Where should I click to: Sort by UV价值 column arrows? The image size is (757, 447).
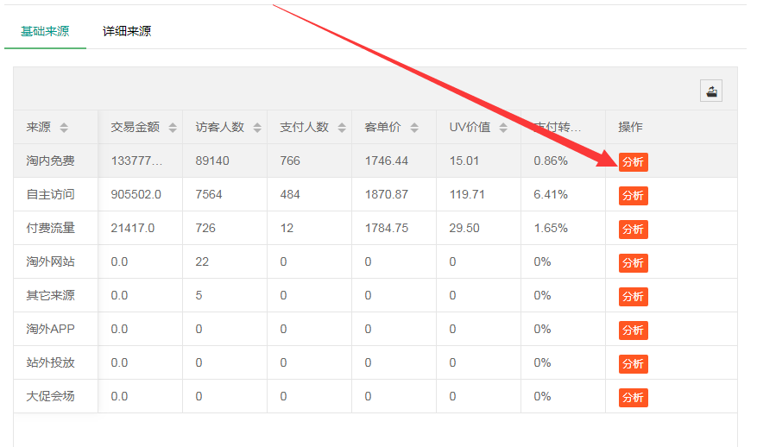pos(503,128)
